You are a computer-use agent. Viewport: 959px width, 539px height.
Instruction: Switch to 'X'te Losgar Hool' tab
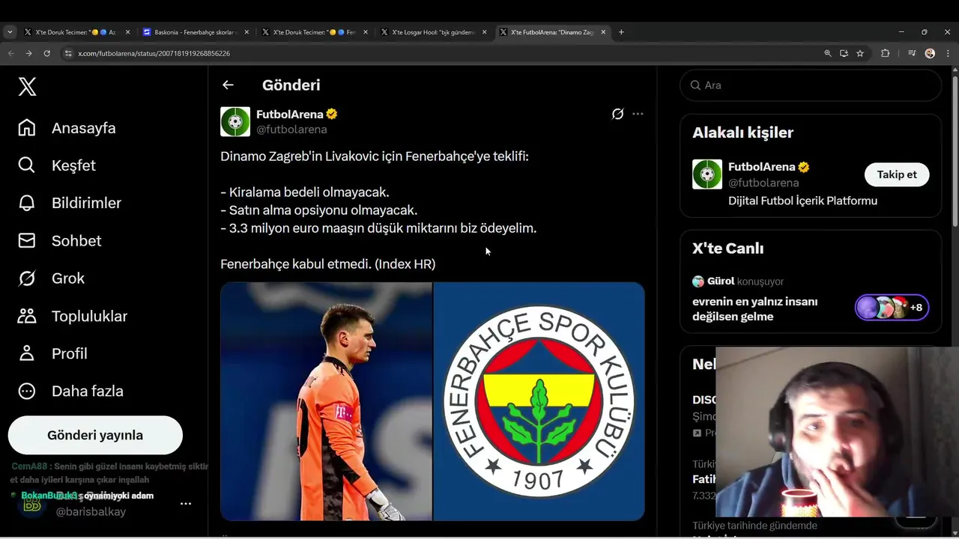tap(433, 32)
